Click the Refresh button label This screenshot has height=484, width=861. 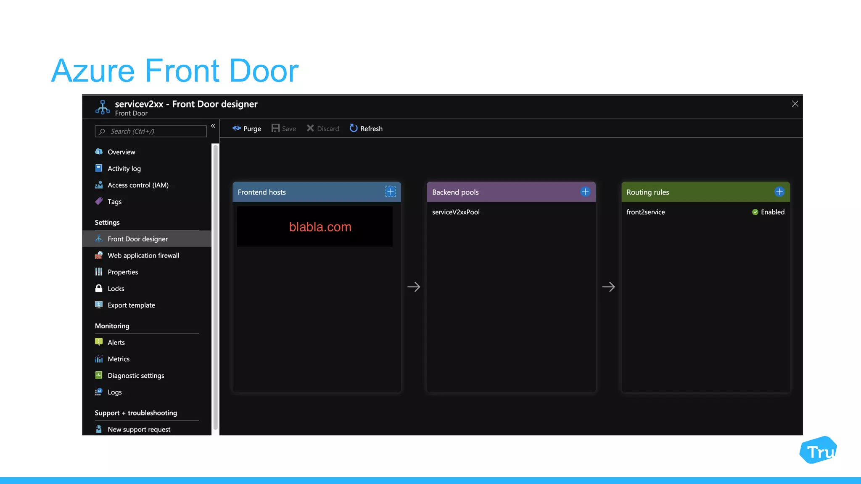pos(371,129)
